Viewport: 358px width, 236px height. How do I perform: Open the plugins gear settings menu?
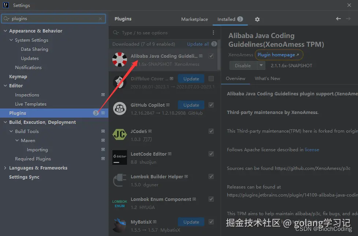click(257, 19)
